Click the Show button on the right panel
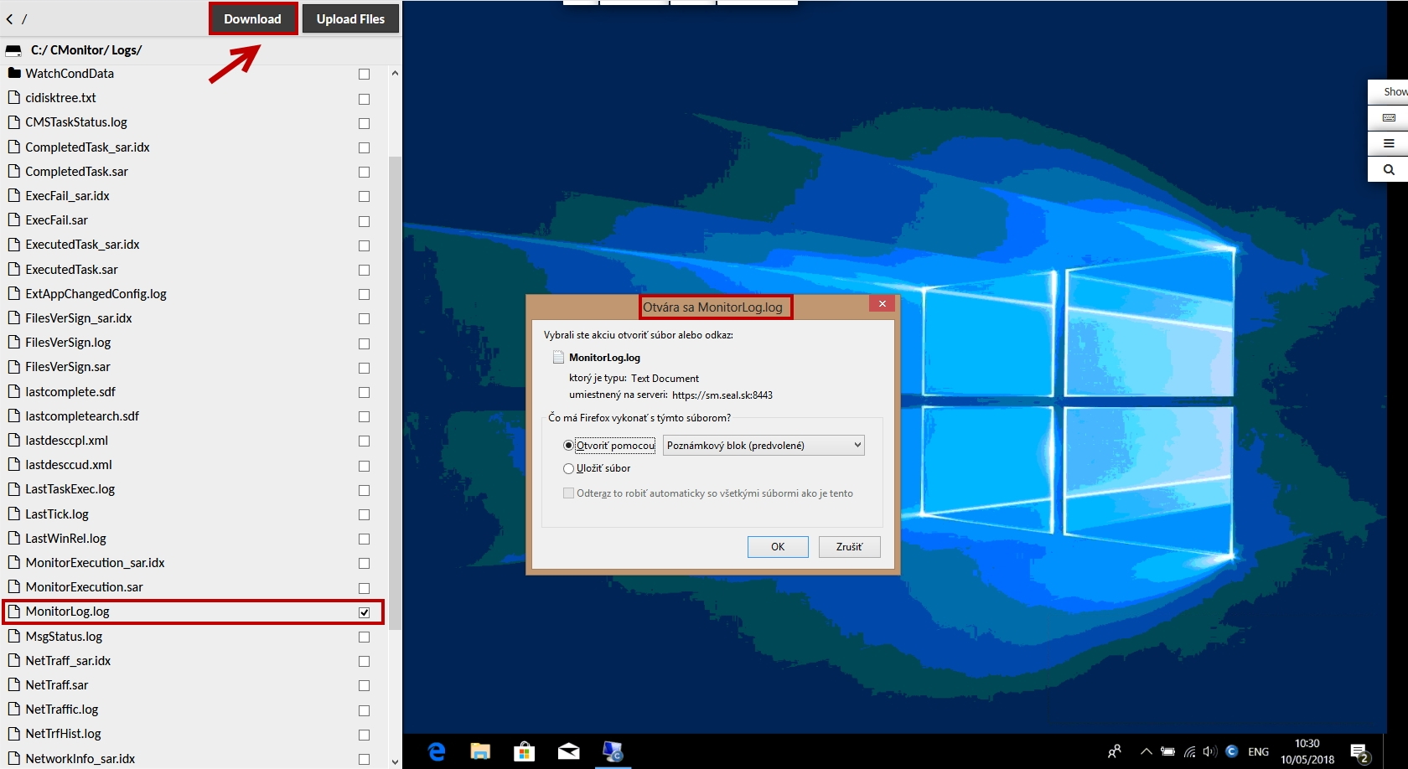The width and height of the screenshot is (1408, 769). tap(1389, 91)
